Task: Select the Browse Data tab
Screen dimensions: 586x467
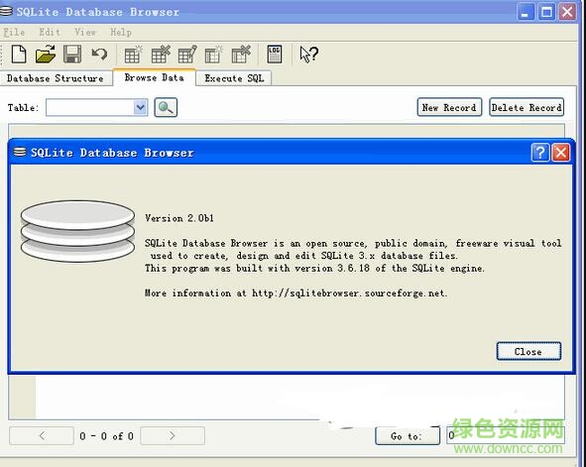Action: (x=154, y=77)
